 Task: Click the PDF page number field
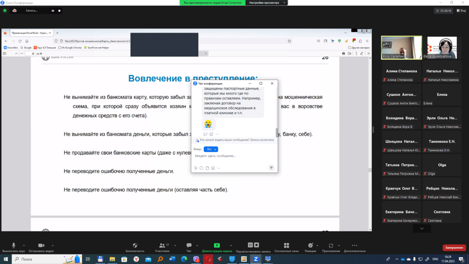pos(30,54)
